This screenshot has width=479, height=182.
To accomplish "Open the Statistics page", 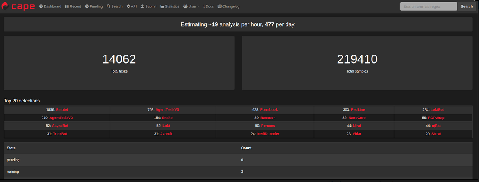I will (x=170, y=6).
